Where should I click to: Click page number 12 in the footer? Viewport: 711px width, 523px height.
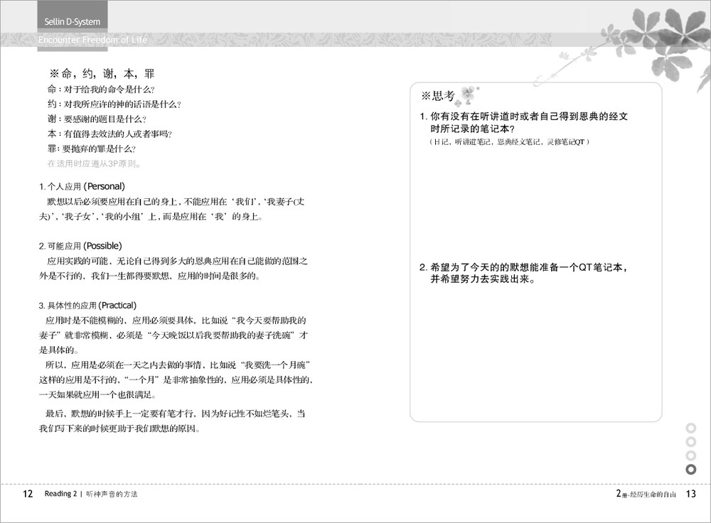click(x=28, y=494)
